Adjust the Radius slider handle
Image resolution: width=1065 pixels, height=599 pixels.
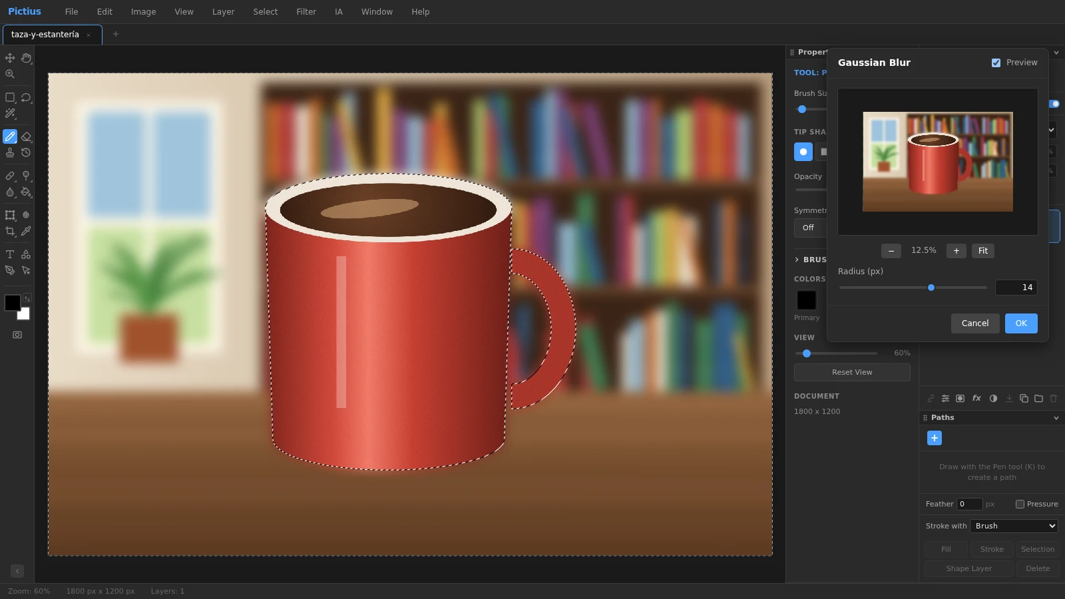coord(931,288)
